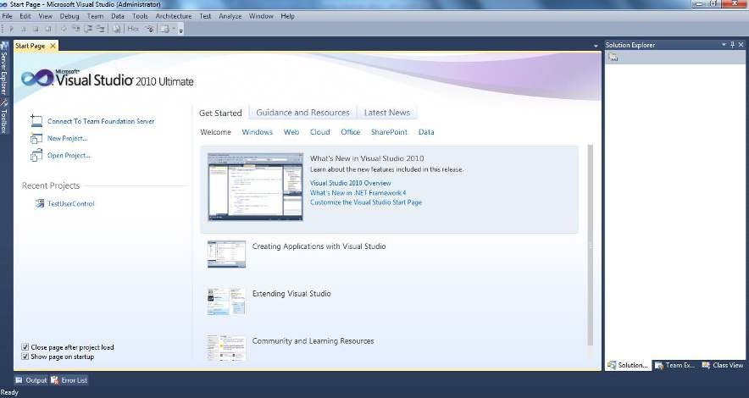749x398 pixels.
Task: Open the Error List panel
Action: pos(69,380)
